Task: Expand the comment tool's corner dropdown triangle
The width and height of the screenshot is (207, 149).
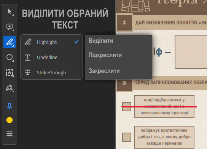Action: pos(13,30)
